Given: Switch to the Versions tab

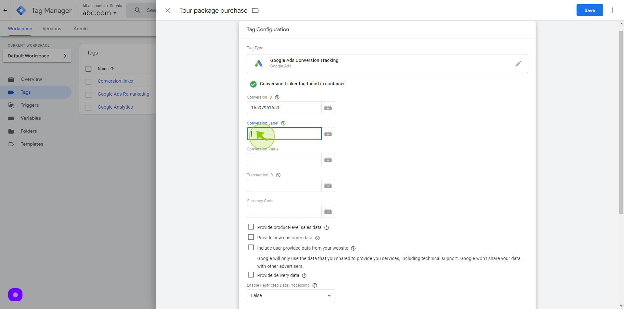Looking at the screenshot, I should [x=52, y=29].
